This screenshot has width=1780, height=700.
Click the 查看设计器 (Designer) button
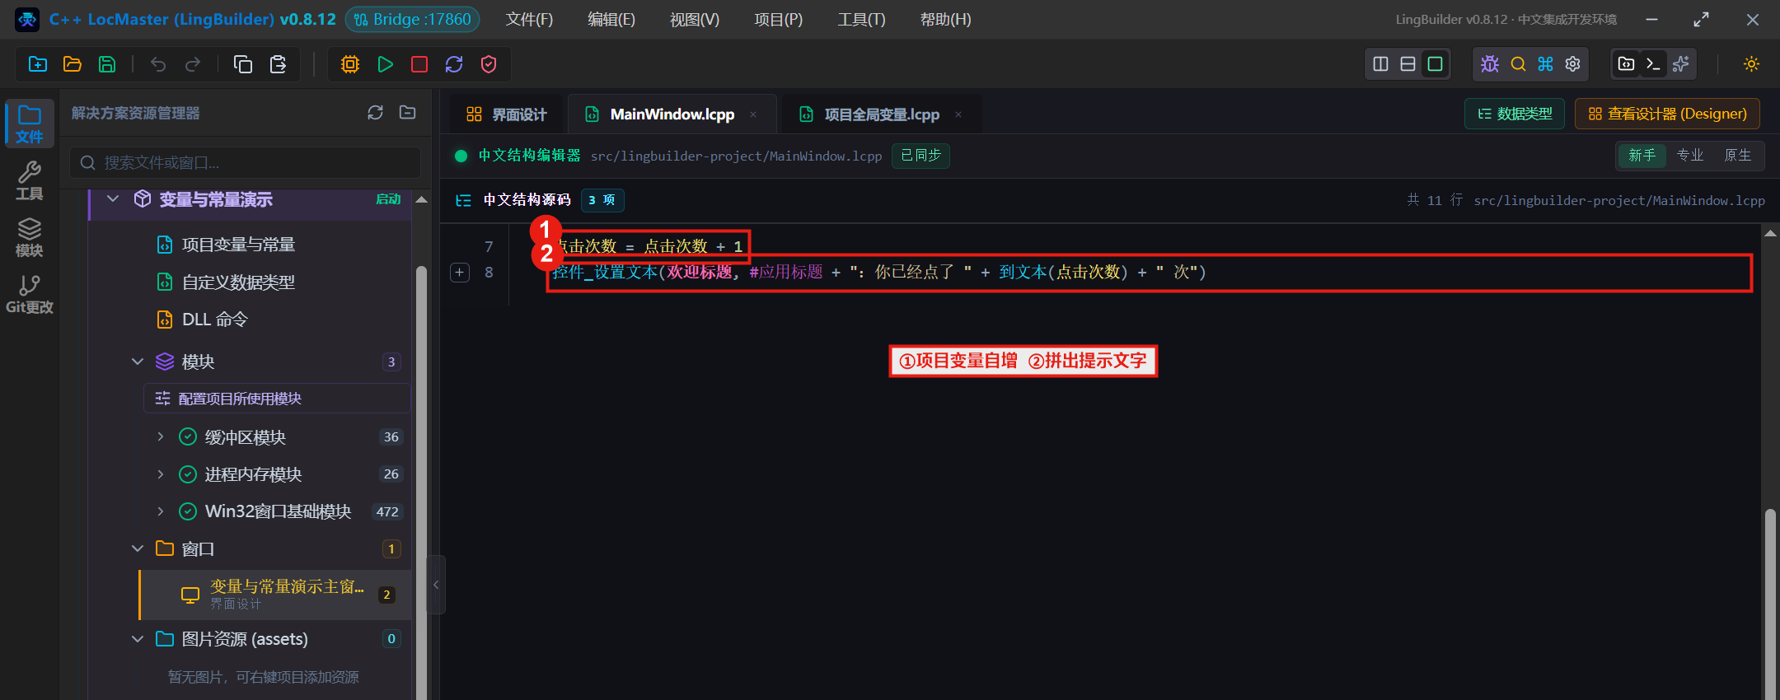click(1667, 114)
